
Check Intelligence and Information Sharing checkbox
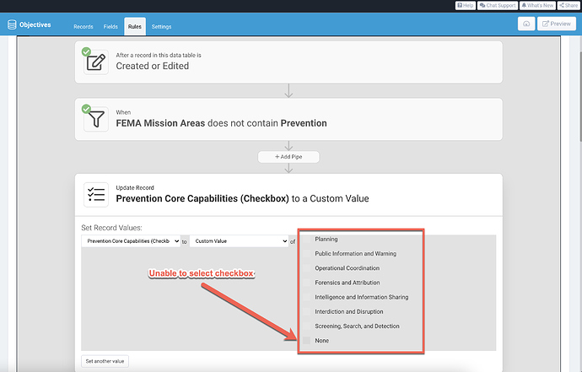306,297
